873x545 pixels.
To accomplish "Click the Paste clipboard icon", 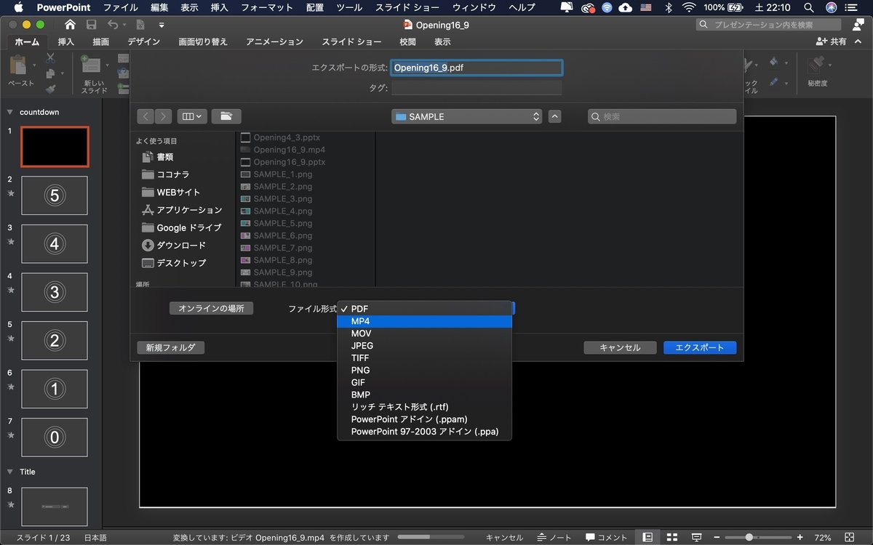I will tap(18, 66).
